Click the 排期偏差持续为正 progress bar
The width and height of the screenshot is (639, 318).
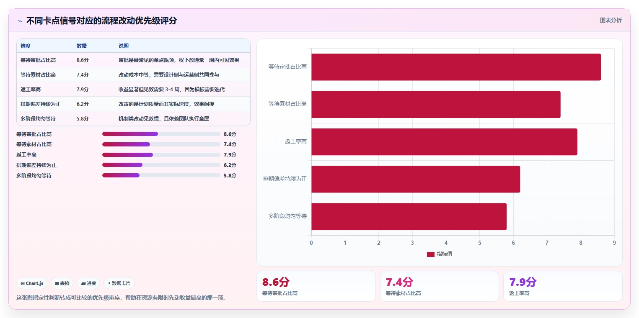161,165
